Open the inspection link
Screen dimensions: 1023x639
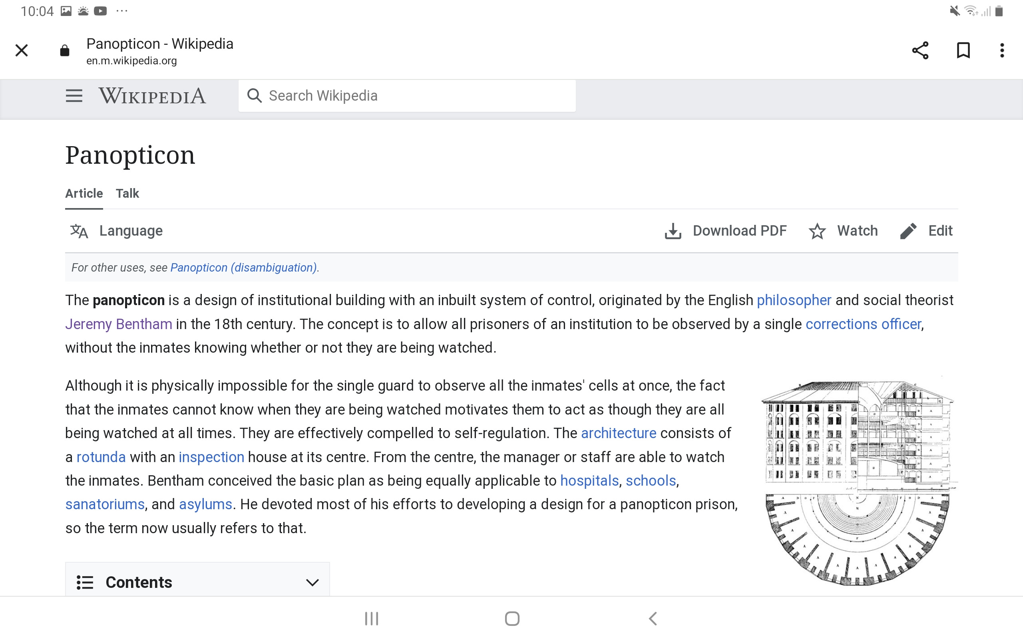(211, 457)
